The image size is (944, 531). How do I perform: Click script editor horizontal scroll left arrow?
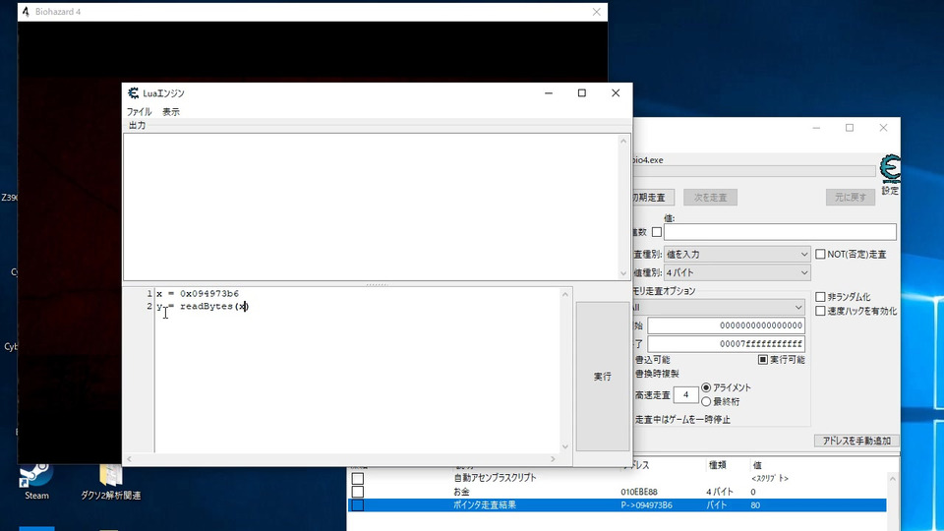[130, 459]
